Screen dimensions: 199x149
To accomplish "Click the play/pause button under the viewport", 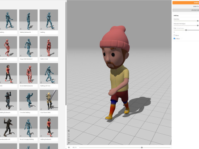I will tap(69, 147).
